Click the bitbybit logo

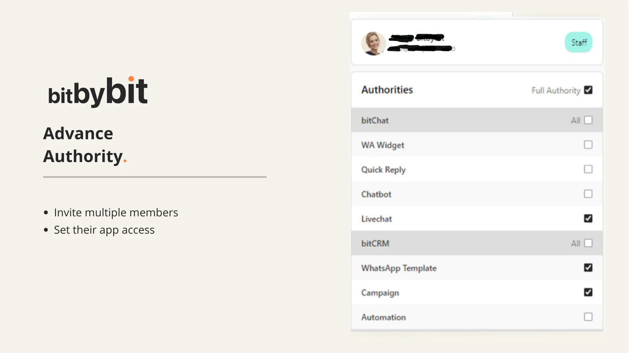[x=97, y=92]
